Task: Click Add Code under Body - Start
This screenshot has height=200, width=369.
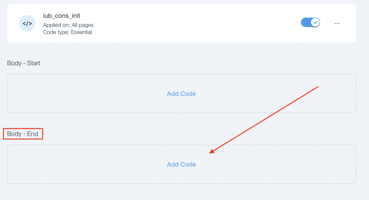Action: (x=181, y=94)
